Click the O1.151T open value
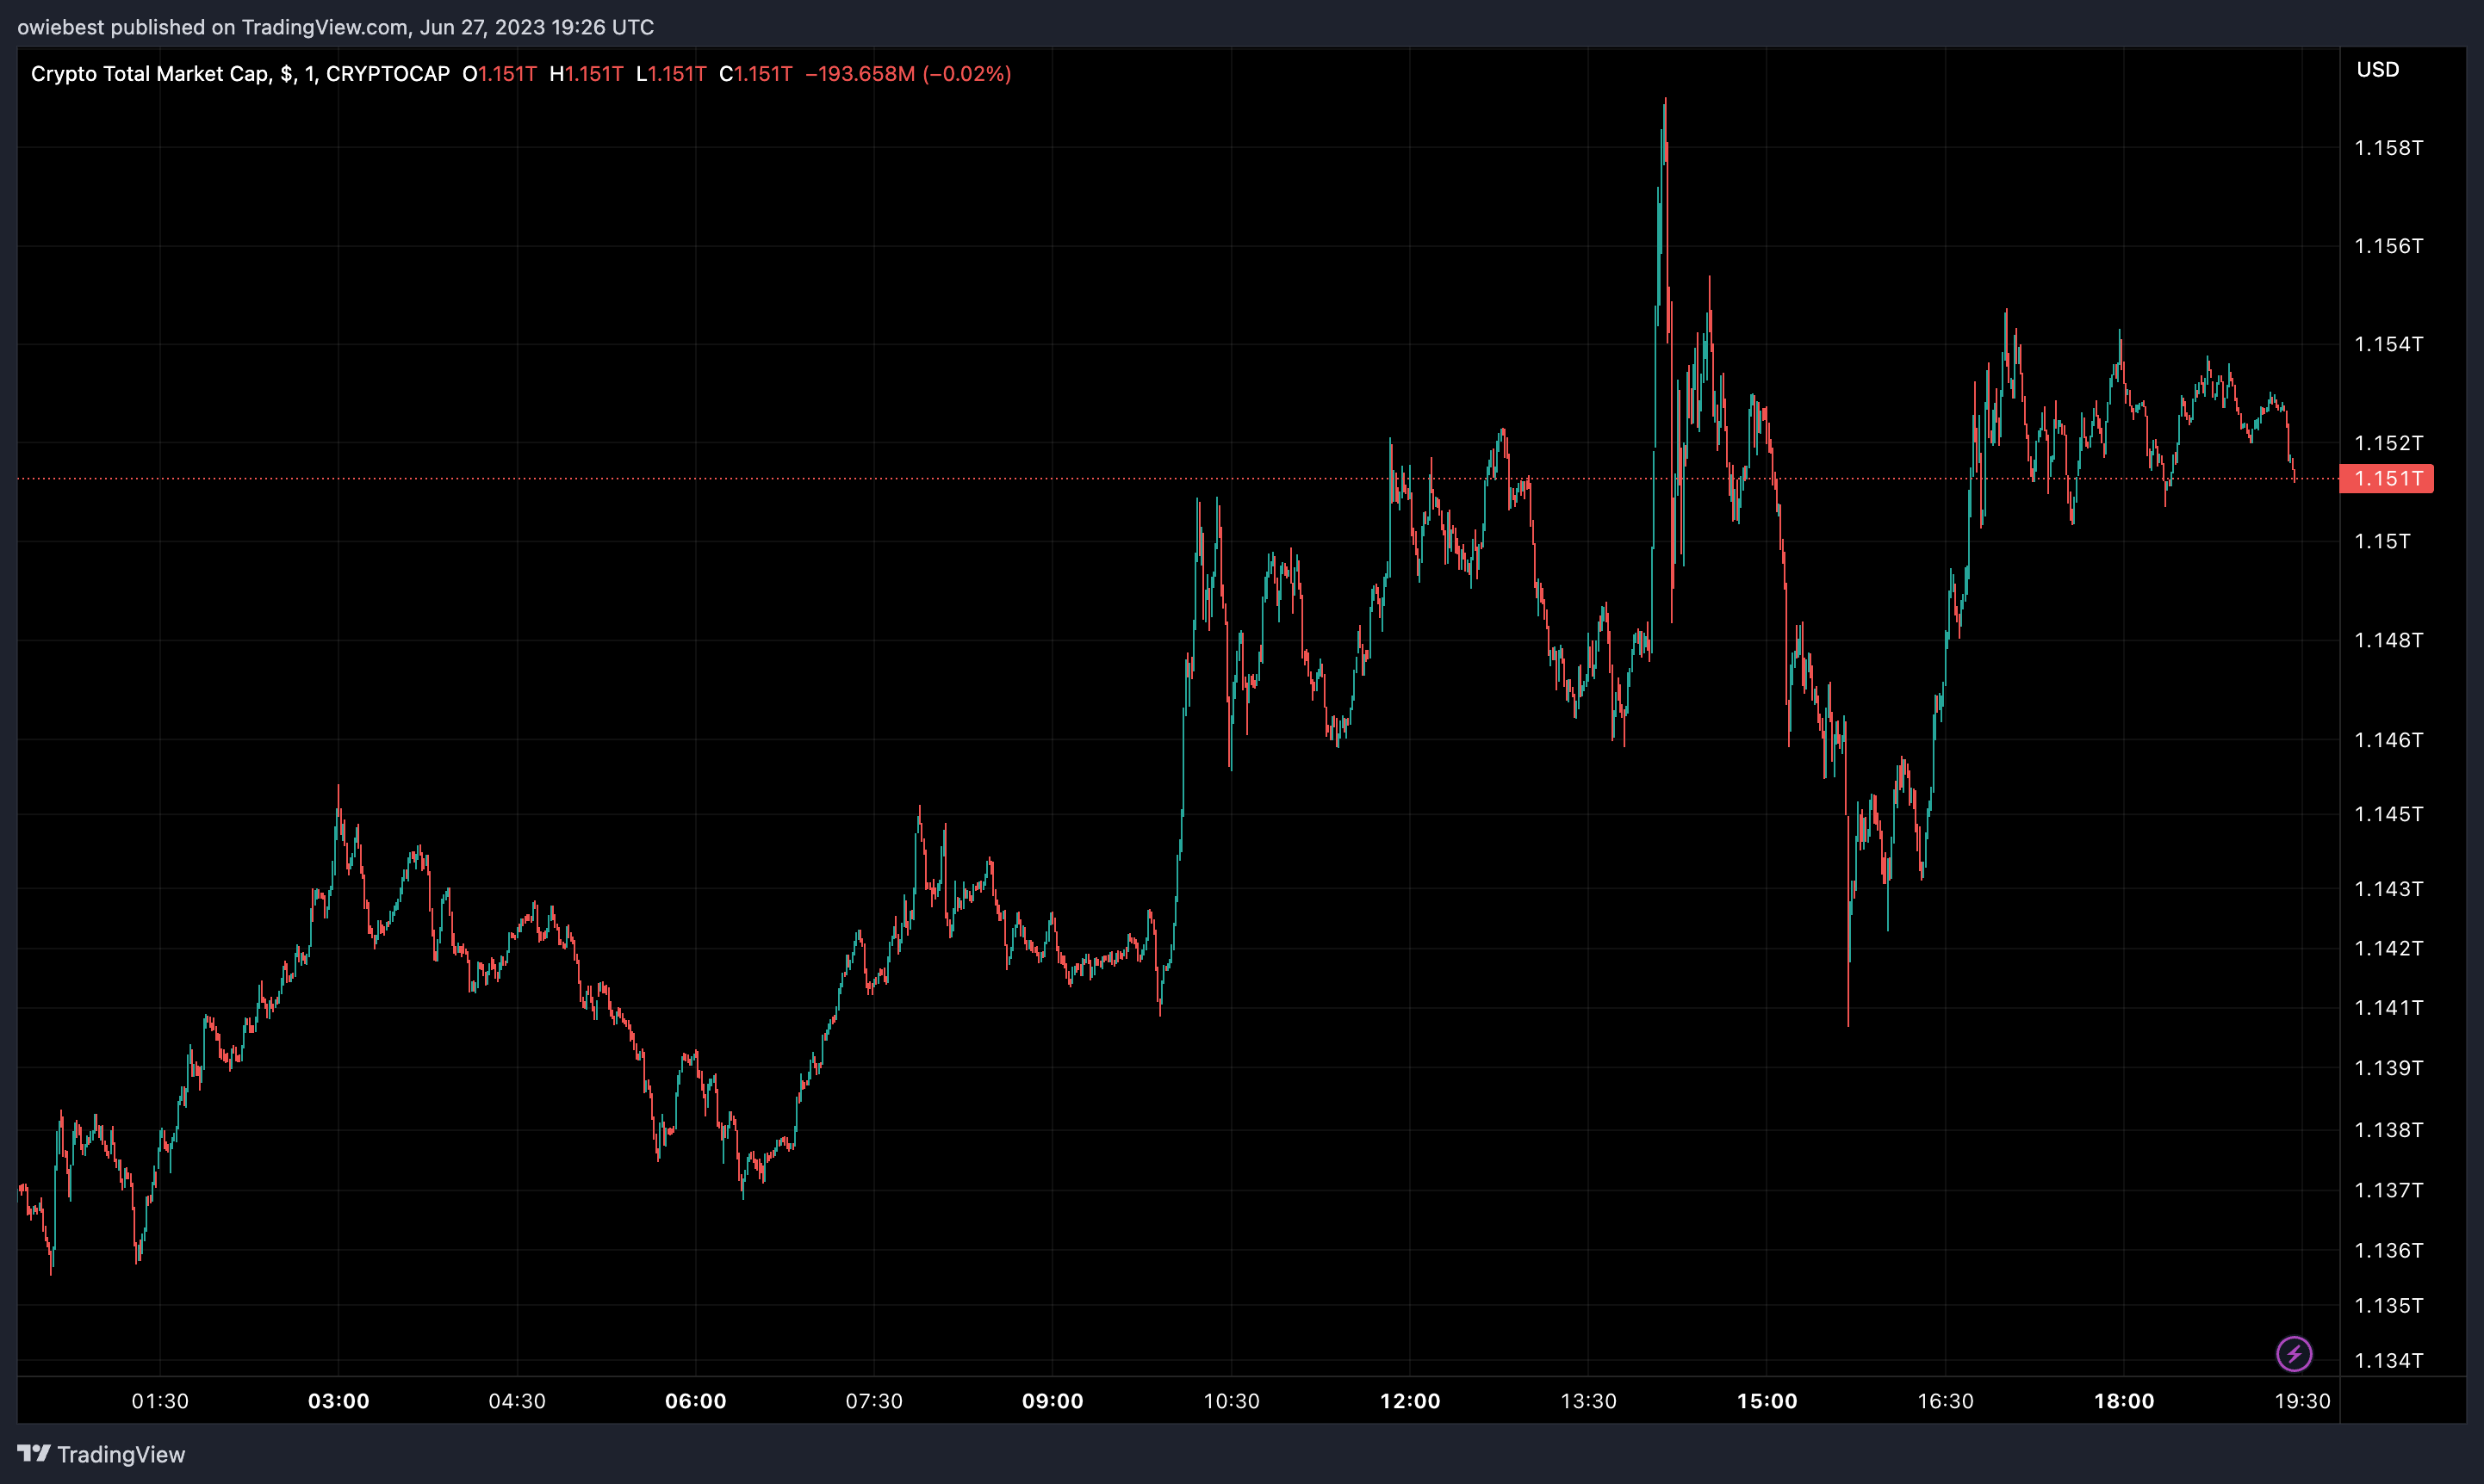This screenshot has width=2484, height=1484. click(x=500, y=74)
